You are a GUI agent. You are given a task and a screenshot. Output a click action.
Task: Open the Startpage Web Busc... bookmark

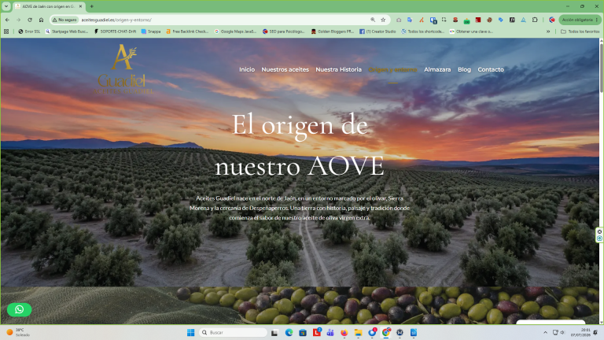(67, 31)
